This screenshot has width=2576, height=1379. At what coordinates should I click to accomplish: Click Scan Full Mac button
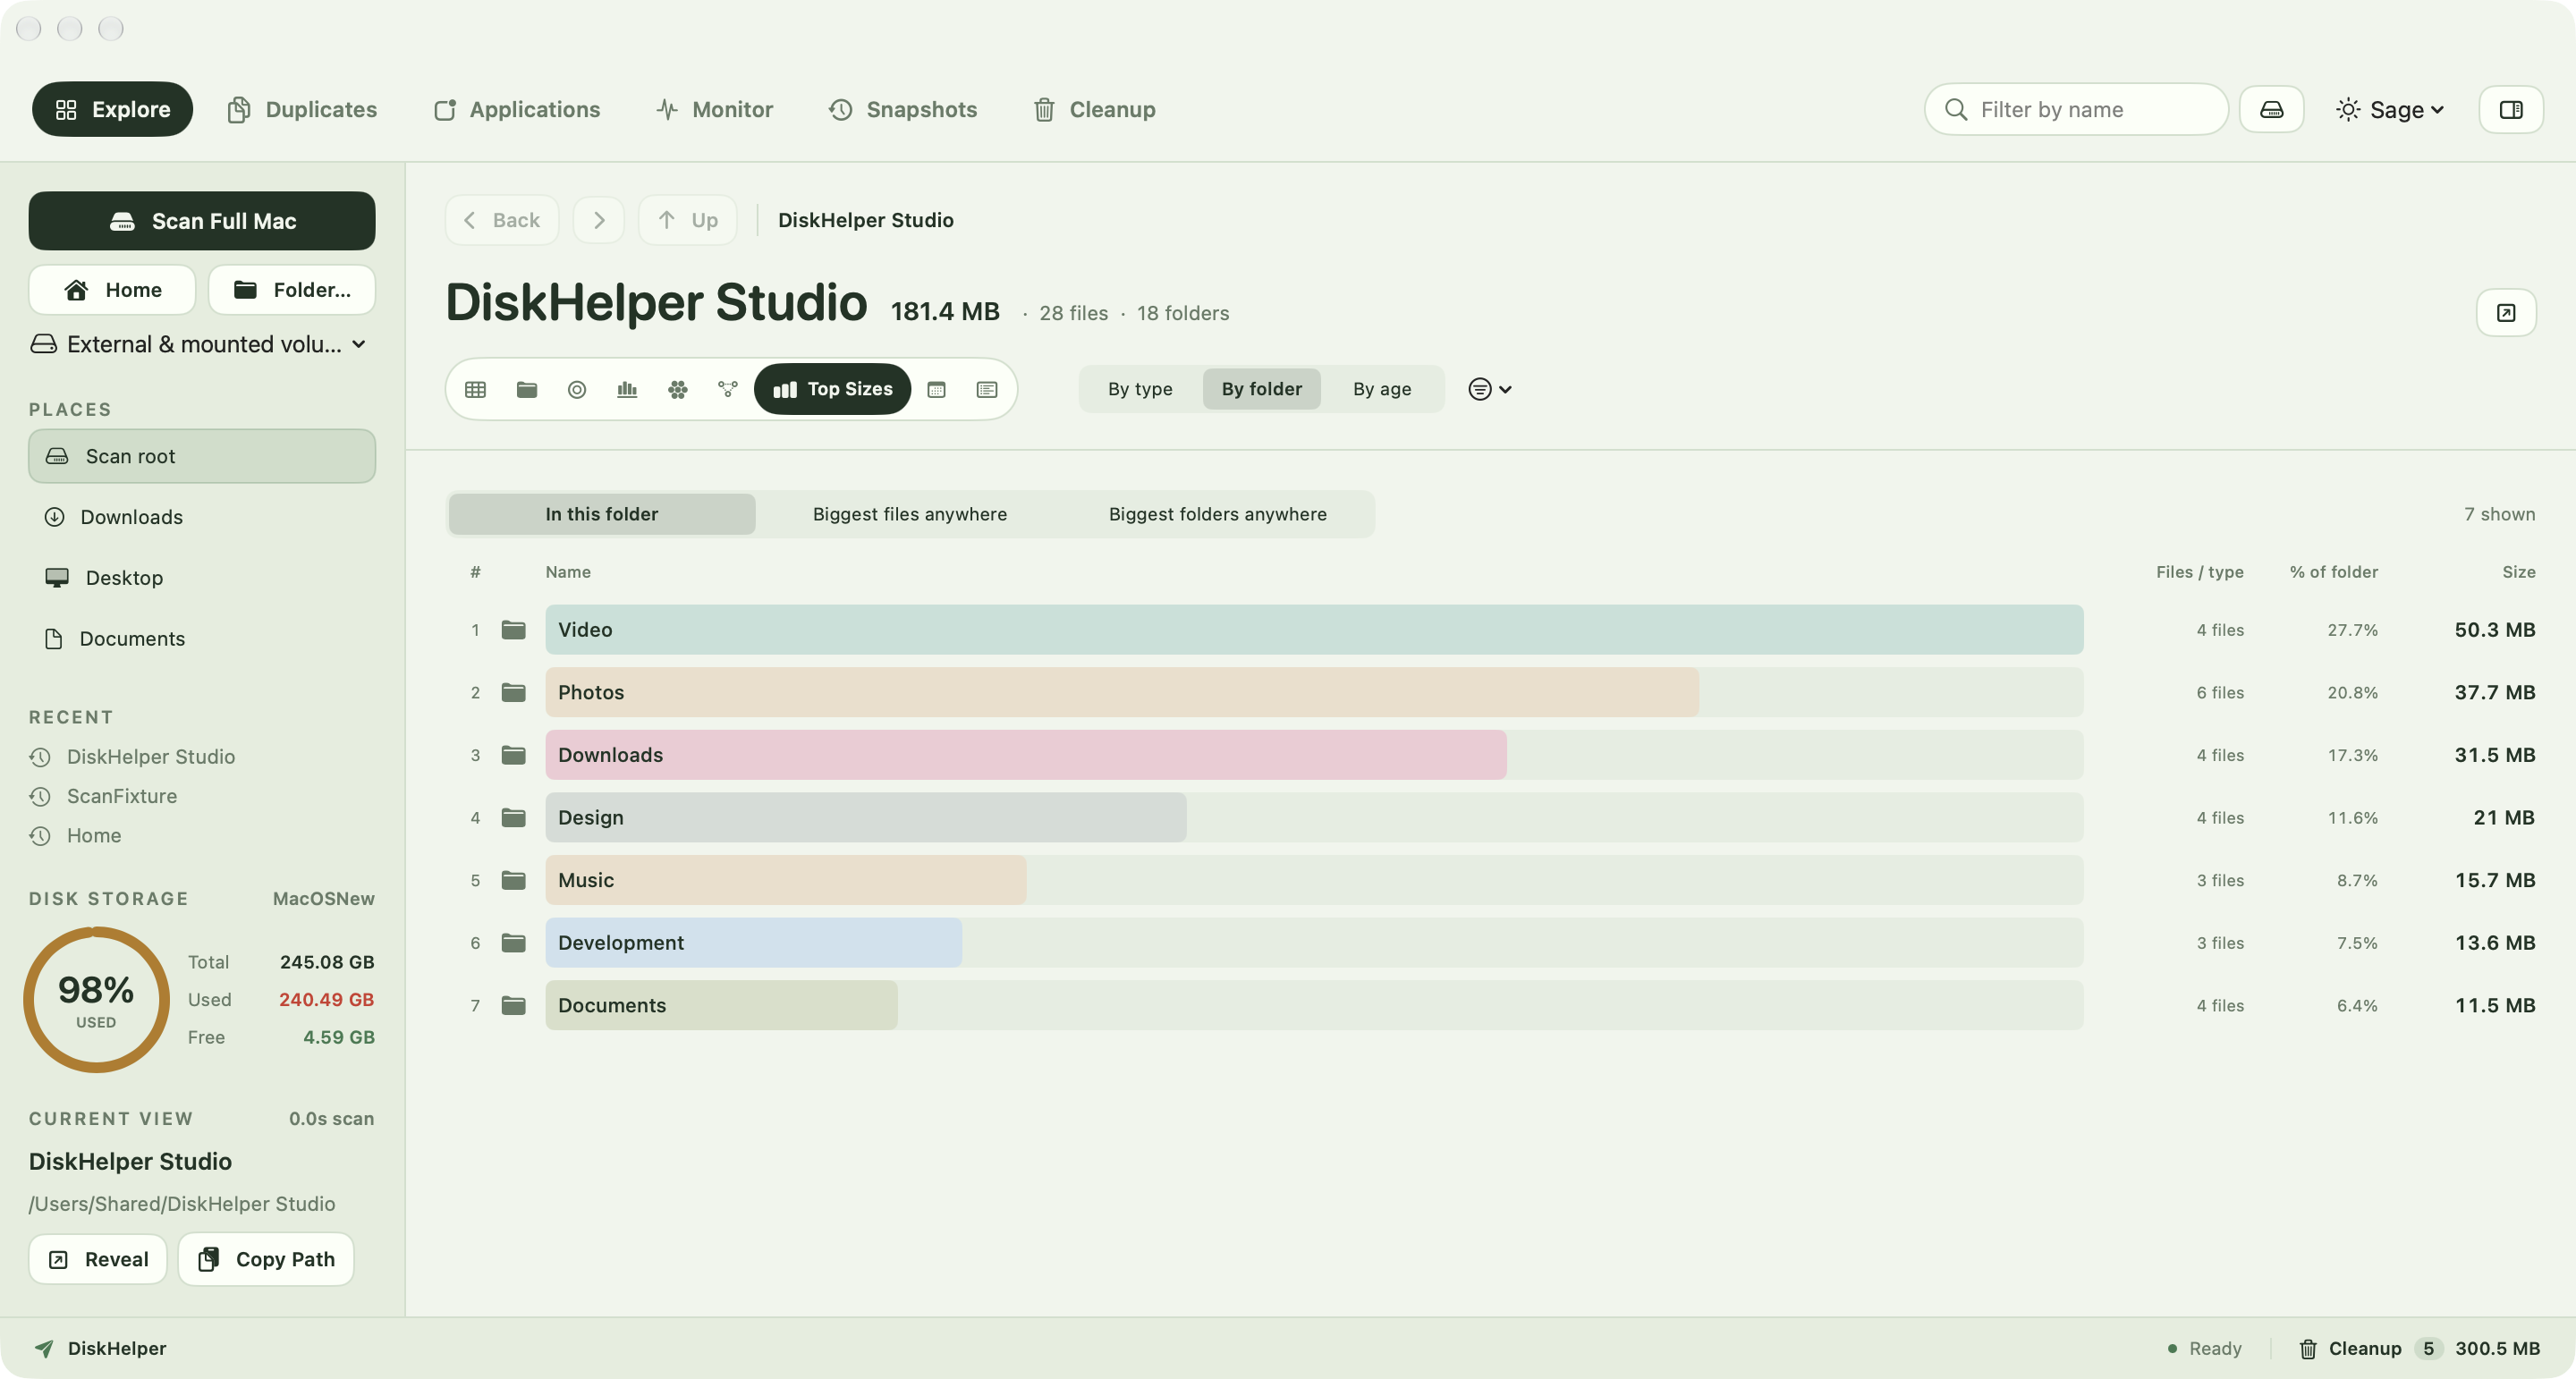pos(202,221)
